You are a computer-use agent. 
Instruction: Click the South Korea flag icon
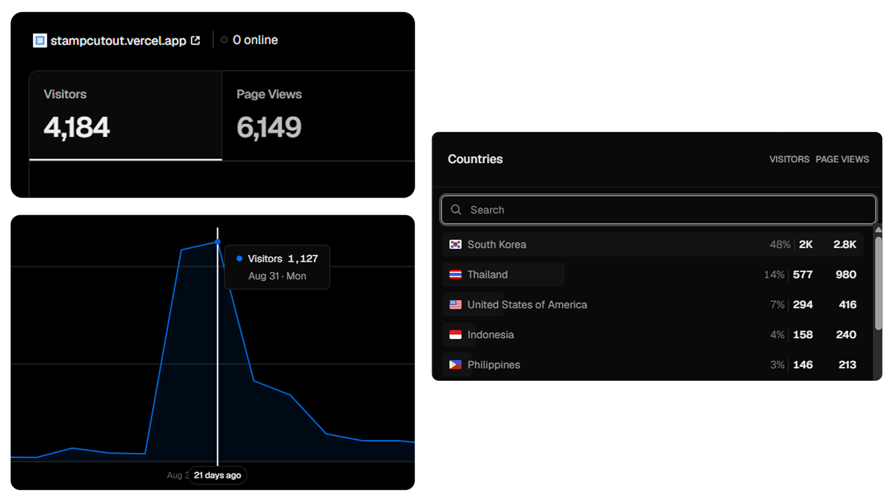tap(455, 244)
